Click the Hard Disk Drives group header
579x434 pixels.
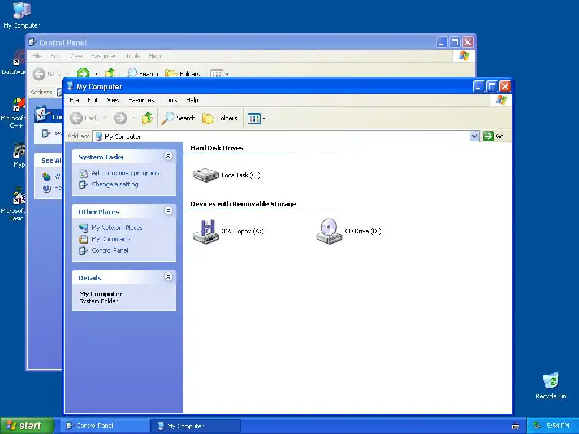pos(217,148)
